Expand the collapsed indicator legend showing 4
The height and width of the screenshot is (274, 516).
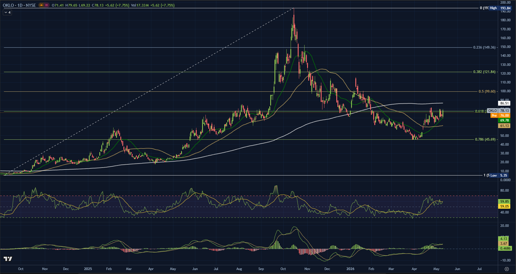coord(7,12)
